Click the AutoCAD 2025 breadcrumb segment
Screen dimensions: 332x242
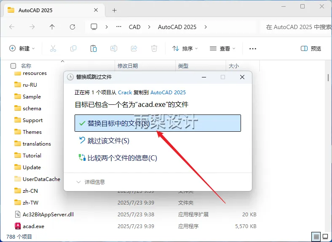point(177,27)
